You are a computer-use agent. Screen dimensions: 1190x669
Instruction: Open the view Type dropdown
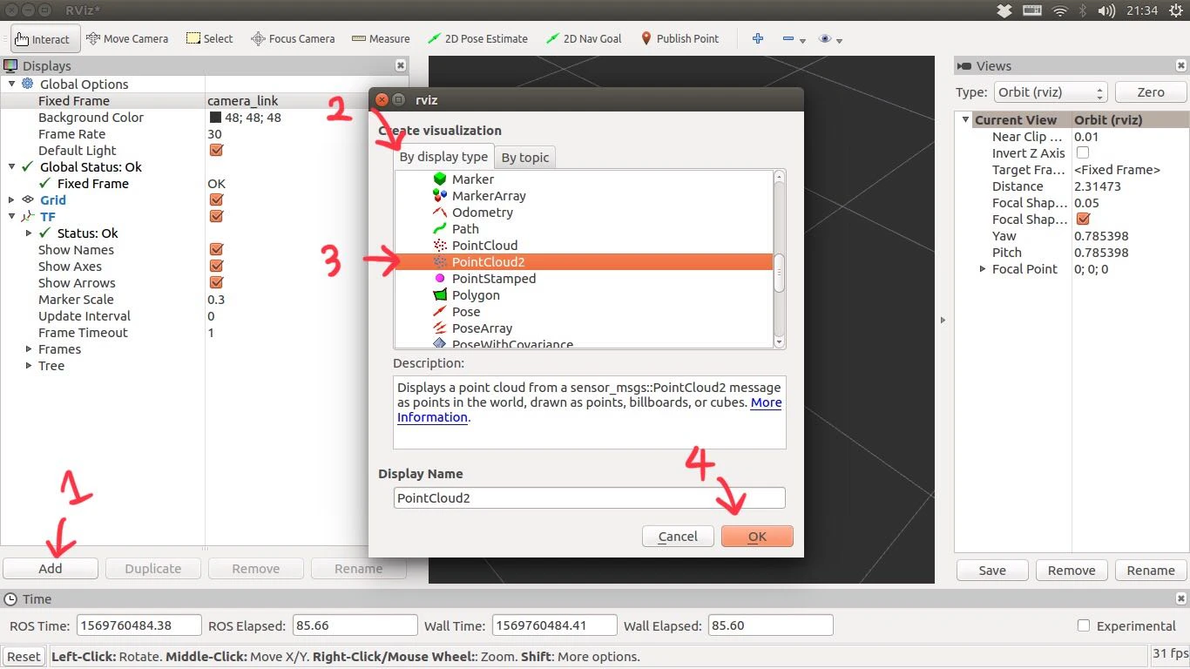point(1051,92)
